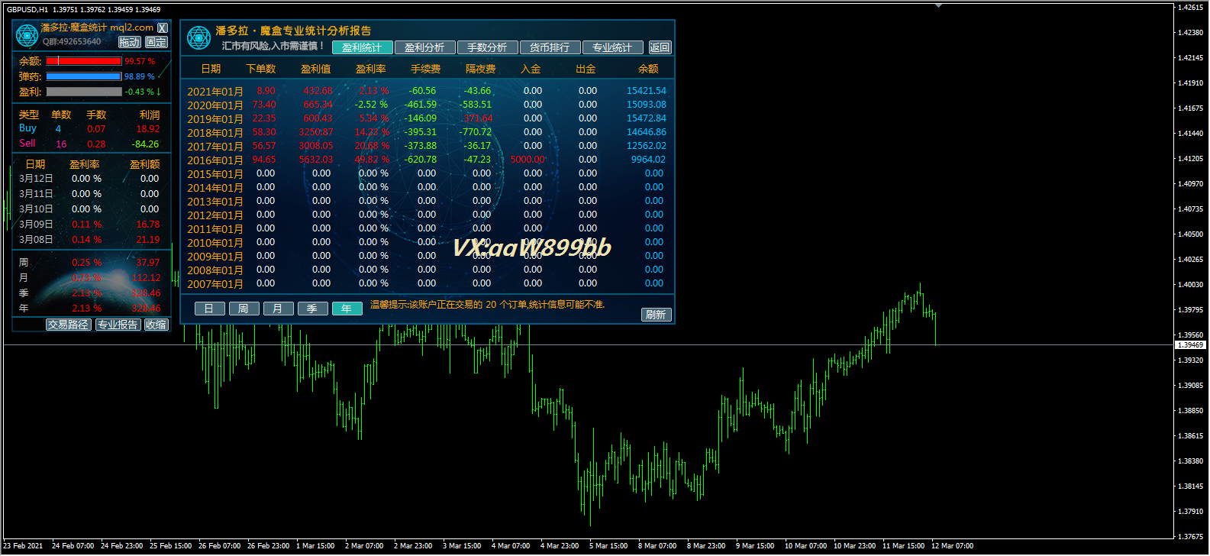The height and width of the screenshot is (556, 1210).
Task: Click the 余额 column header in report table
Action: pyautogui.click(x=648, y=69)
